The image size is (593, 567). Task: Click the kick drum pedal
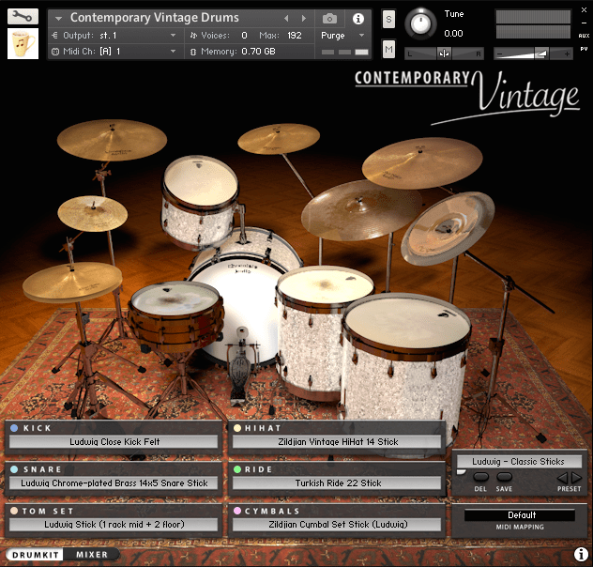240,369
